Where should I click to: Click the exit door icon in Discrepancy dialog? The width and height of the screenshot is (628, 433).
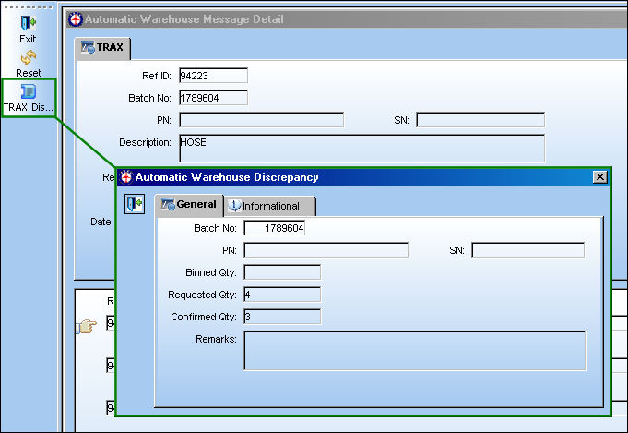[134, 204]
